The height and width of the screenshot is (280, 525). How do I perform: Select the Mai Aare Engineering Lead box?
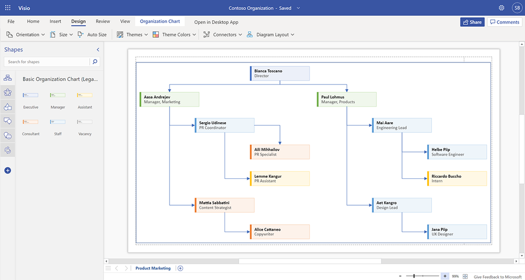402,125
